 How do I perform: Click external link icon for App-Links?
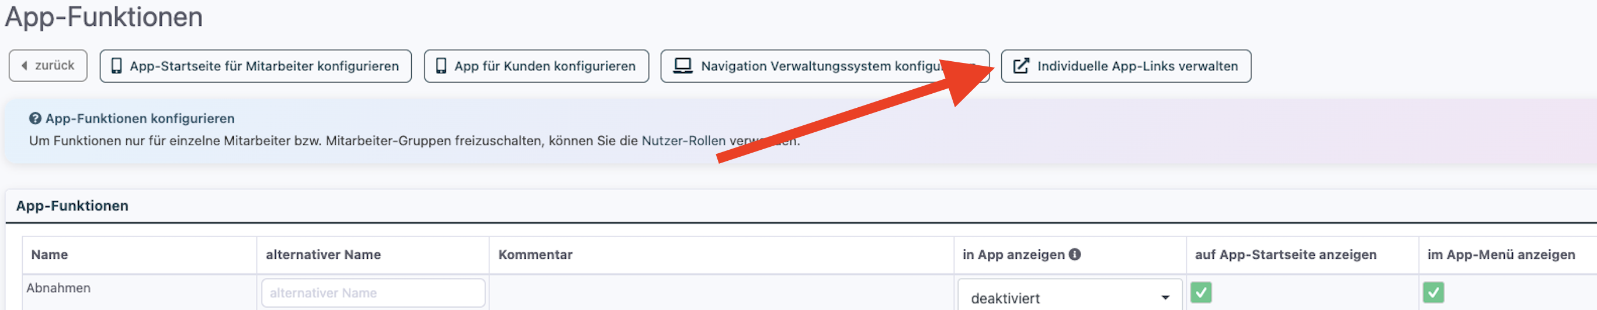1020,66
